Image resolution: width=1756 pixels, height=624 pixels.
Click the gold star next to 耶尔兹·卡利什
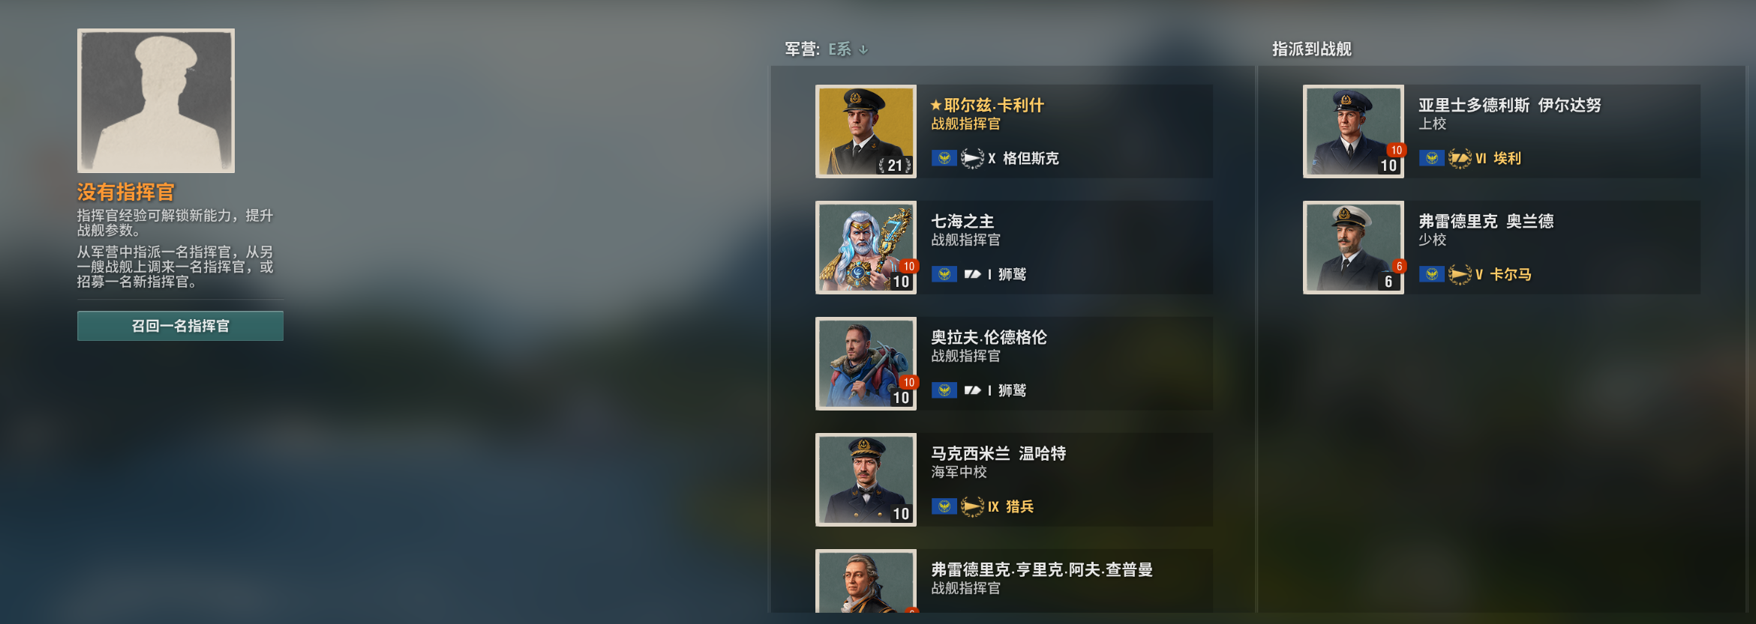[936, 106]
